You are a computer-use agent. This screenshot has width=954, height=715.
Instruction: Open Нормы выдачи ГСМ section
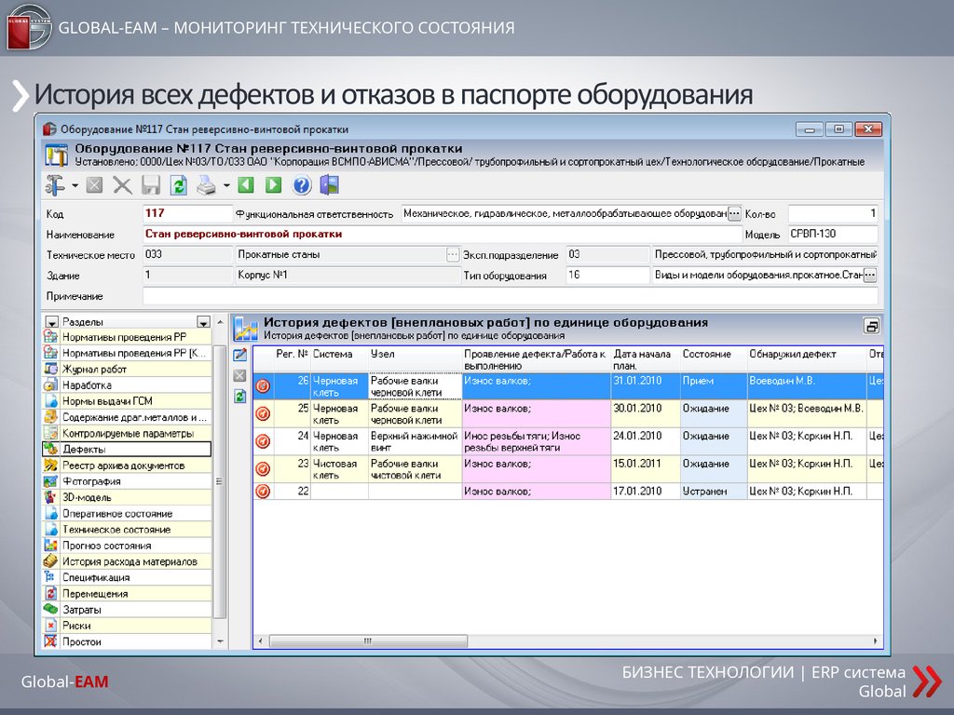pyautogui.click(x=127, y=400)
